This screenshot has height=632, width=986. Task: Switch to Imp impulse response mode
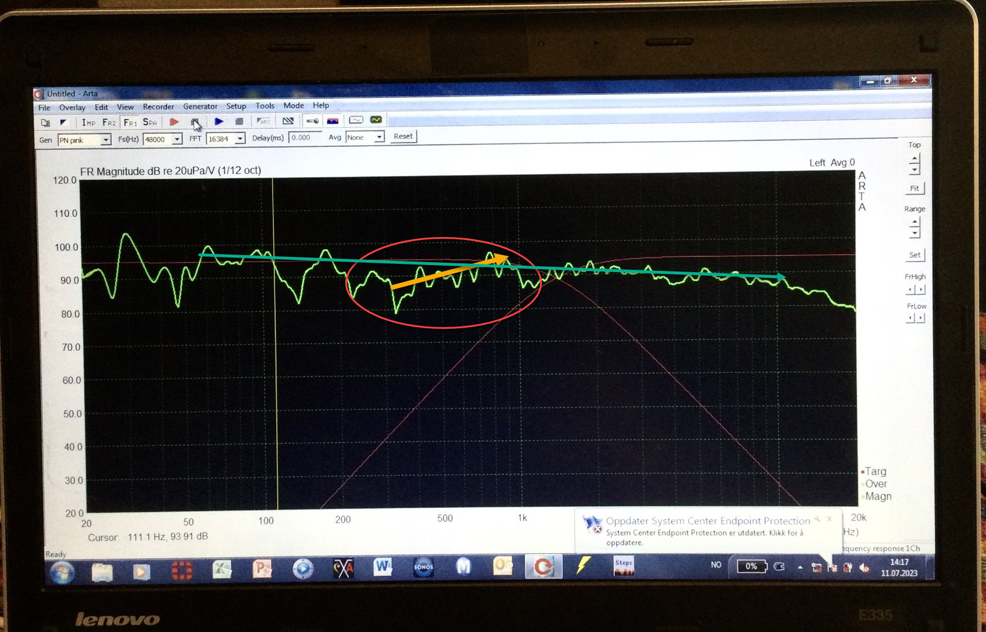88,122
